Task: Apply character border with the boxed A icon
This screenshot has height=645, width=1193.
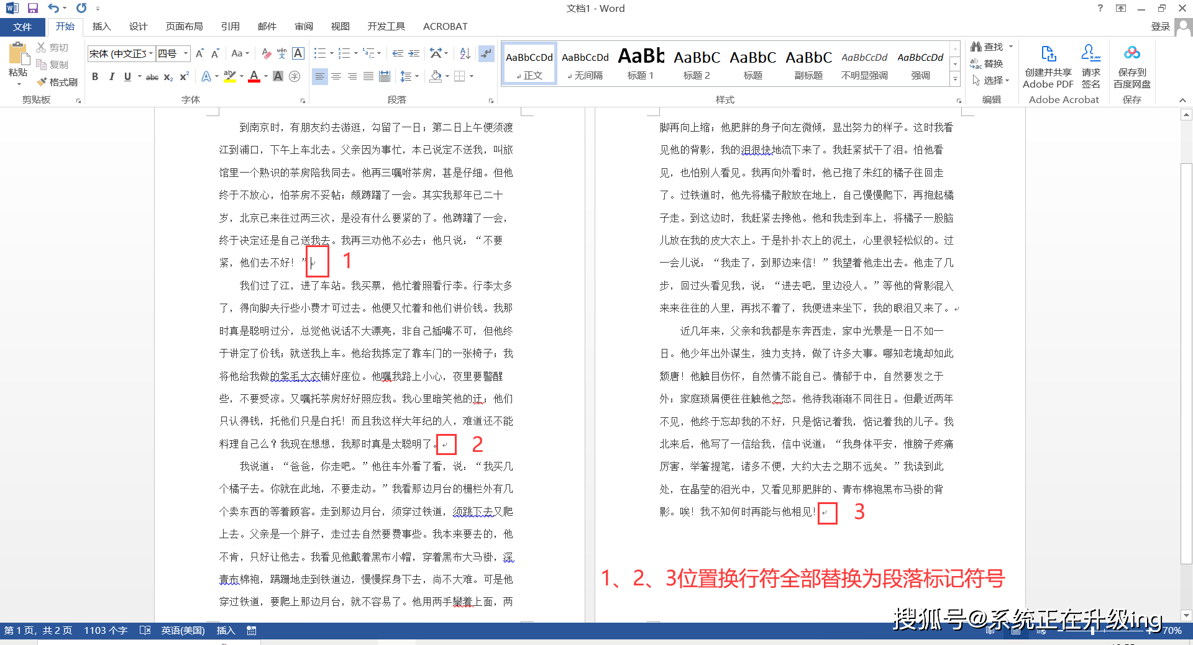Action: pyautogui.click(x=298, y=54)
